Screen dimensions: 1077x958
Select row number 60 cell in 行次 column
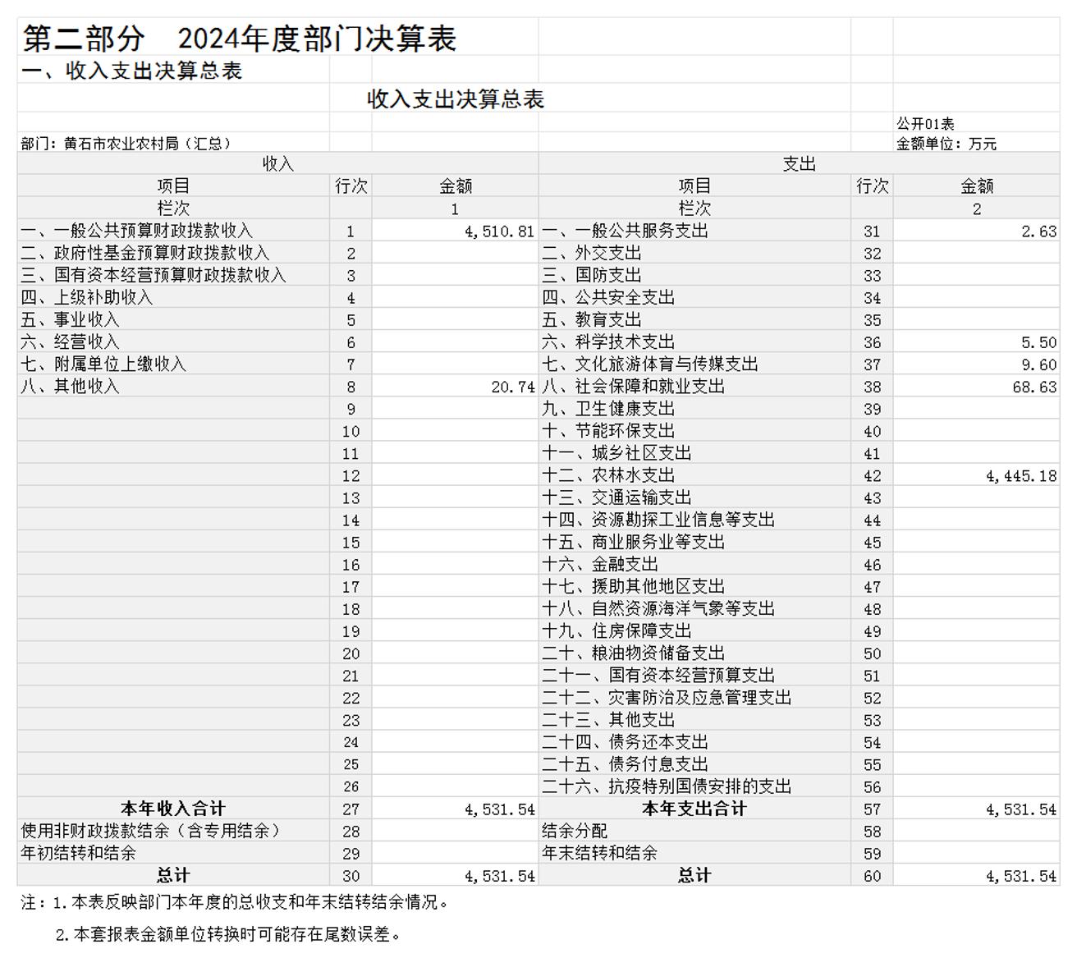coord(872,876)
